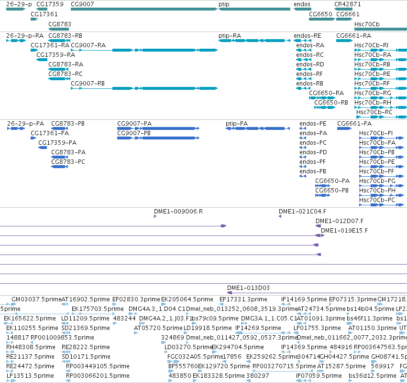Select protein endos-PE
The height and width of the screenshot is (383, 407).
[x=303, y=128]
